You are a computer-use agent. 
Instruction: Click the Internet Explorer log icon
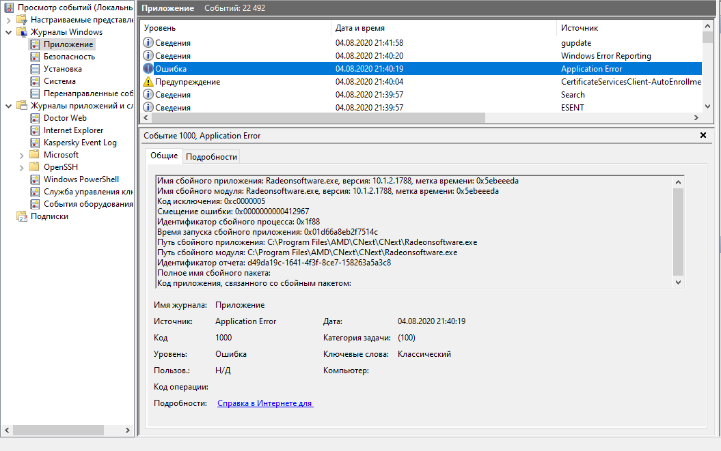(x=35, y=130)
